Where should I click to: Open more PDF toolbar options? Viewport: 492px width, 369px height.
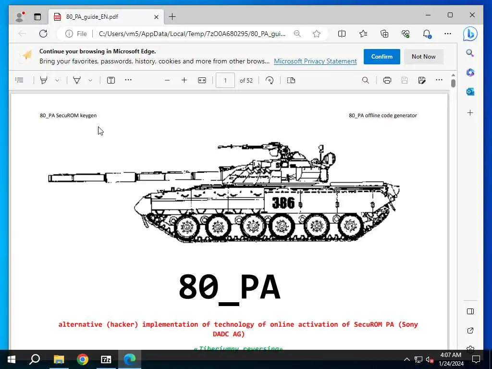pyautogui.click(x=439, y=80)
